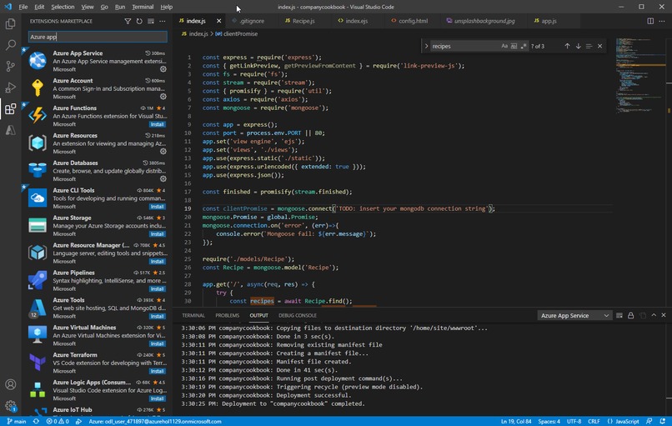Open the Run and Debug view

(10, 88)
